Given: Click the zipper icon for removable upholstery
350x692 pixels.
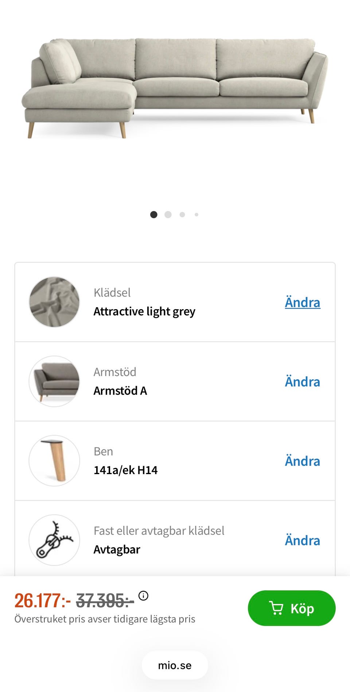Looking at the screenshot, I should point(54,540).
